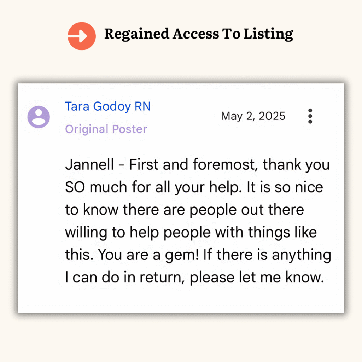Click the name Jannell in the message

89,165
